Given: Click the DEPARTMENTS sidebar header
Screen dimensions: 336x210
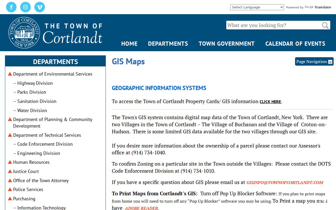Looking at the screenshot, I should [55, 61].
